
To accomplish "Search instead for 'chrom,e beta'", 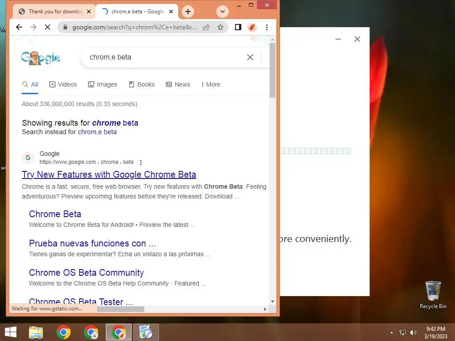I will pos(97,132).
